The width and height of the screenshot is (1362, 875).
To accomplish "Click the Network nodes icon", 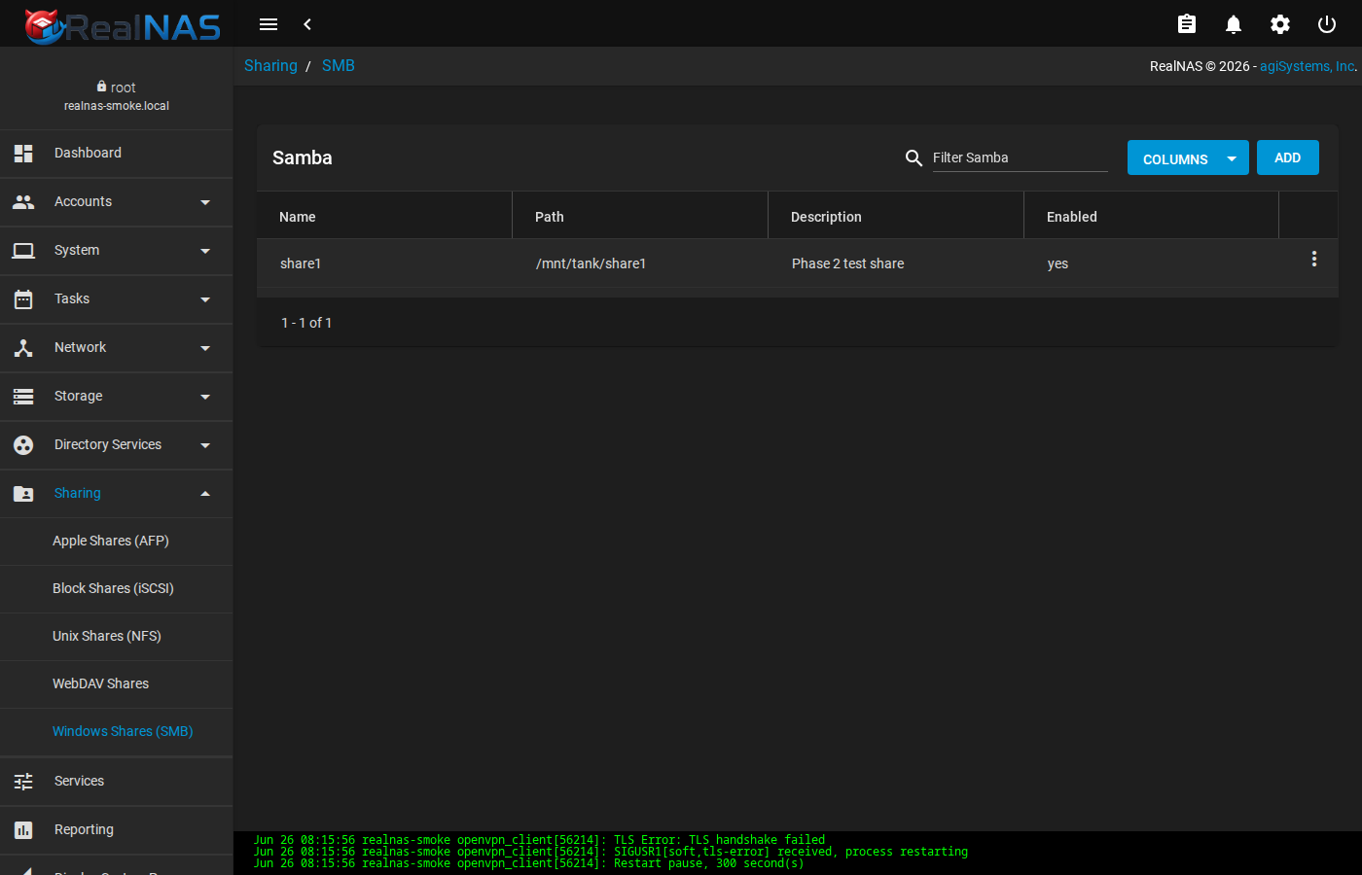I will click(x=23, y=347).
